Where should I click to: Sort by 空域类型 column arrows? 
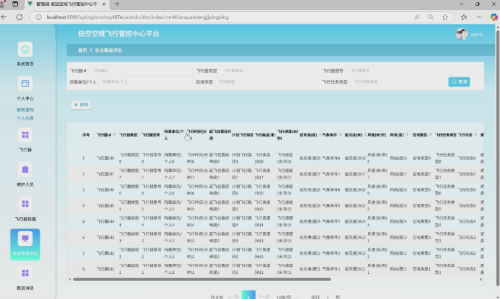[430, 135]
